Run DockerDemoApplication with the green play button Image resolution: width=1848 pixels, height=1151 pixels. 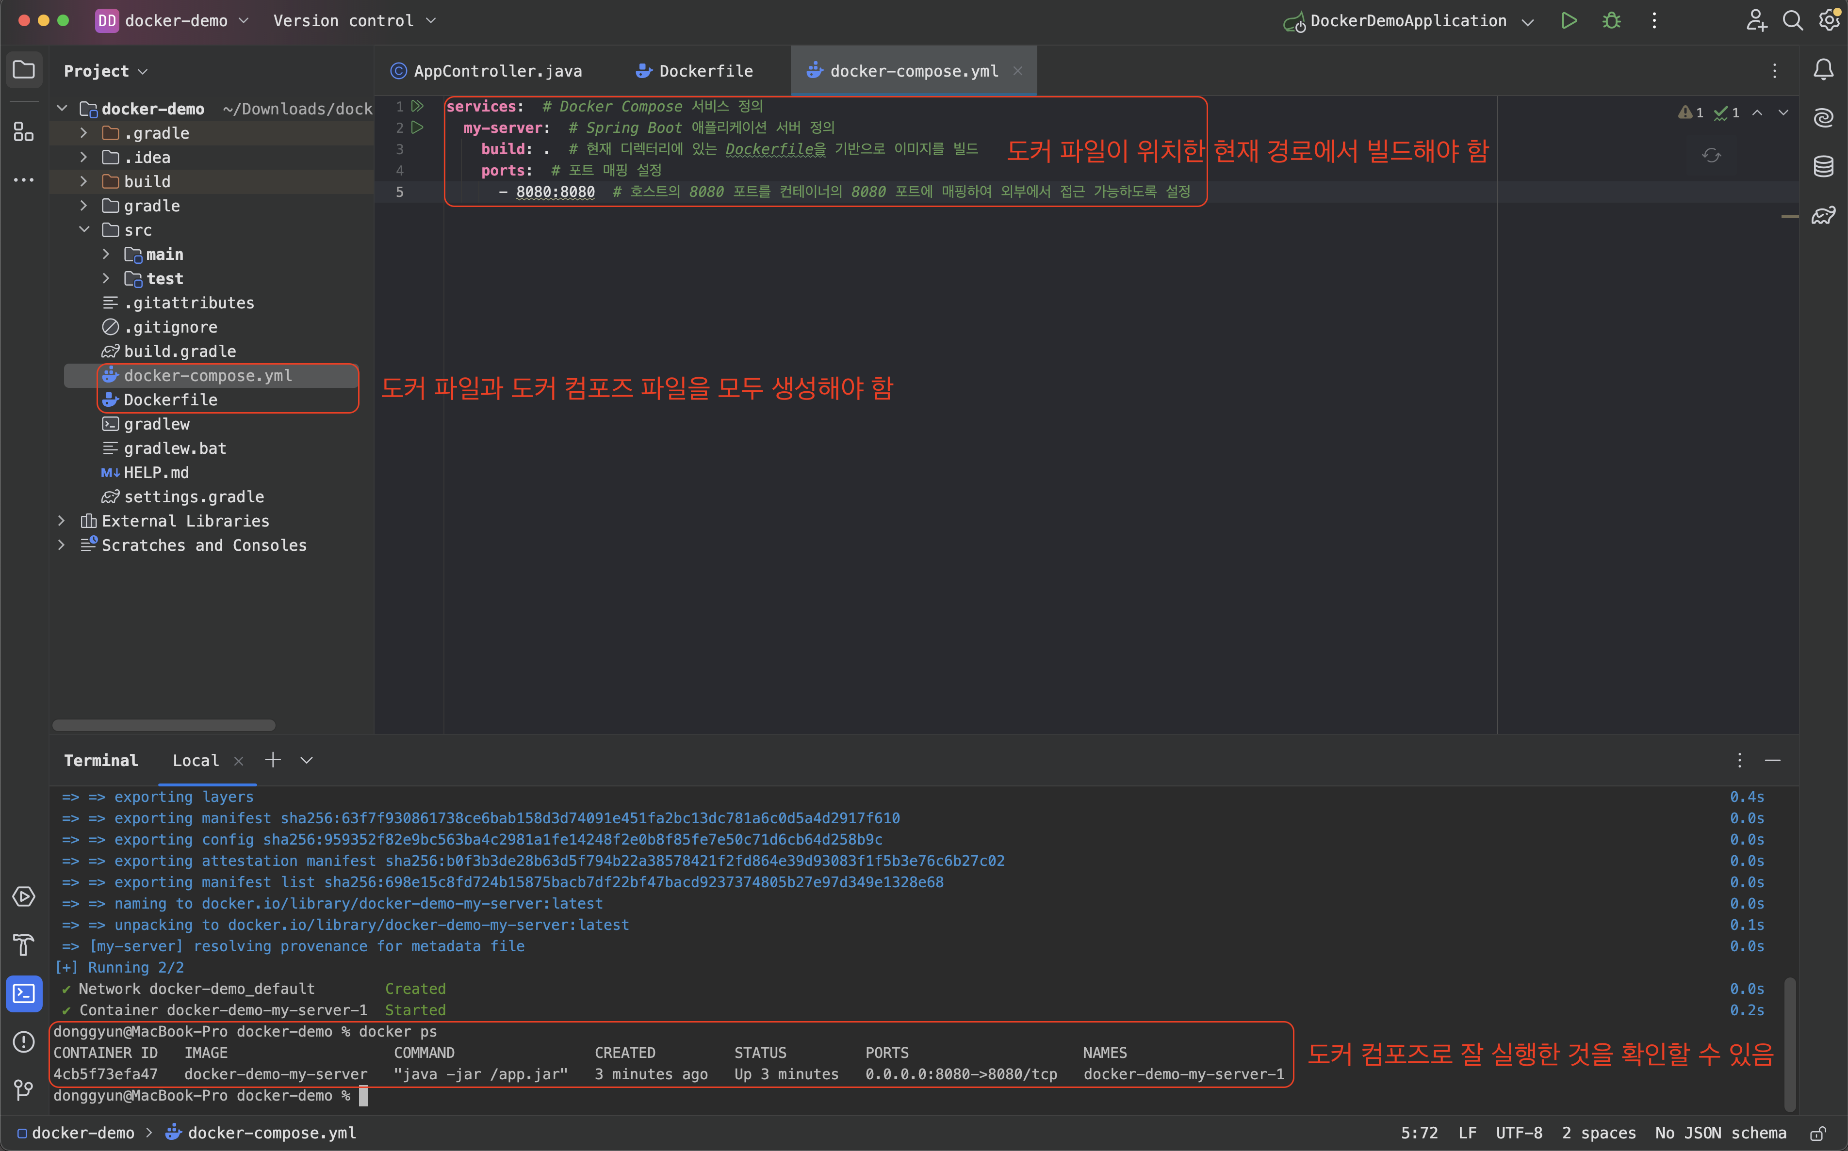click(1569, 20)
